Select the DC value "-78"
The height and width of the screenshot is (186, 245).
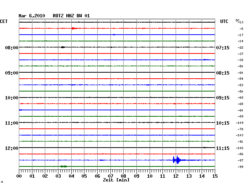coord(240,129)
